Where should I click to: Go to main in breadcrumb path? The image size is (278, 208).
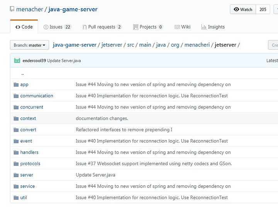point(145,45)
